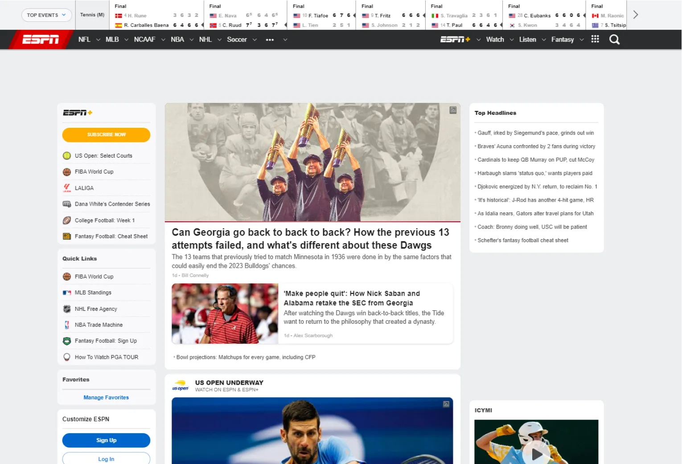The width and height of the screenshot is (682, 464).
Task: Open MLB Standings quick link
Action: pos(93,293)
